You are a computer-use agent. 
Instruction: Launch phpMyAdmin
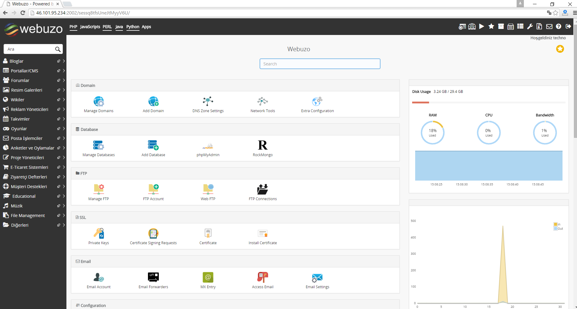(208, 148)
